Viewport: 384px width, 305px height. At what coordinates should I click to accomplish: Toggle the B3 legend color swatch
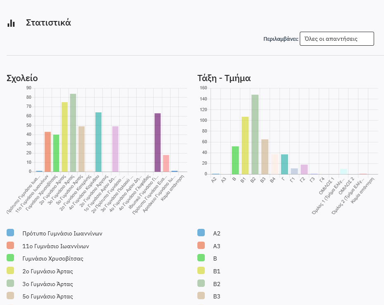pos(201,296)
